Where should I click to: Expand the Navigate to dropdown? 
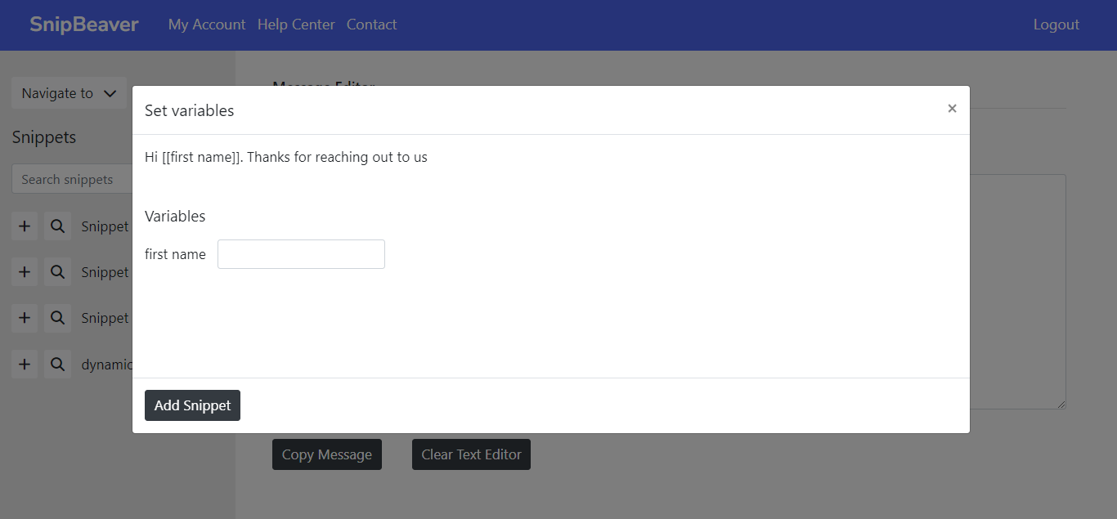coord(69,93)
